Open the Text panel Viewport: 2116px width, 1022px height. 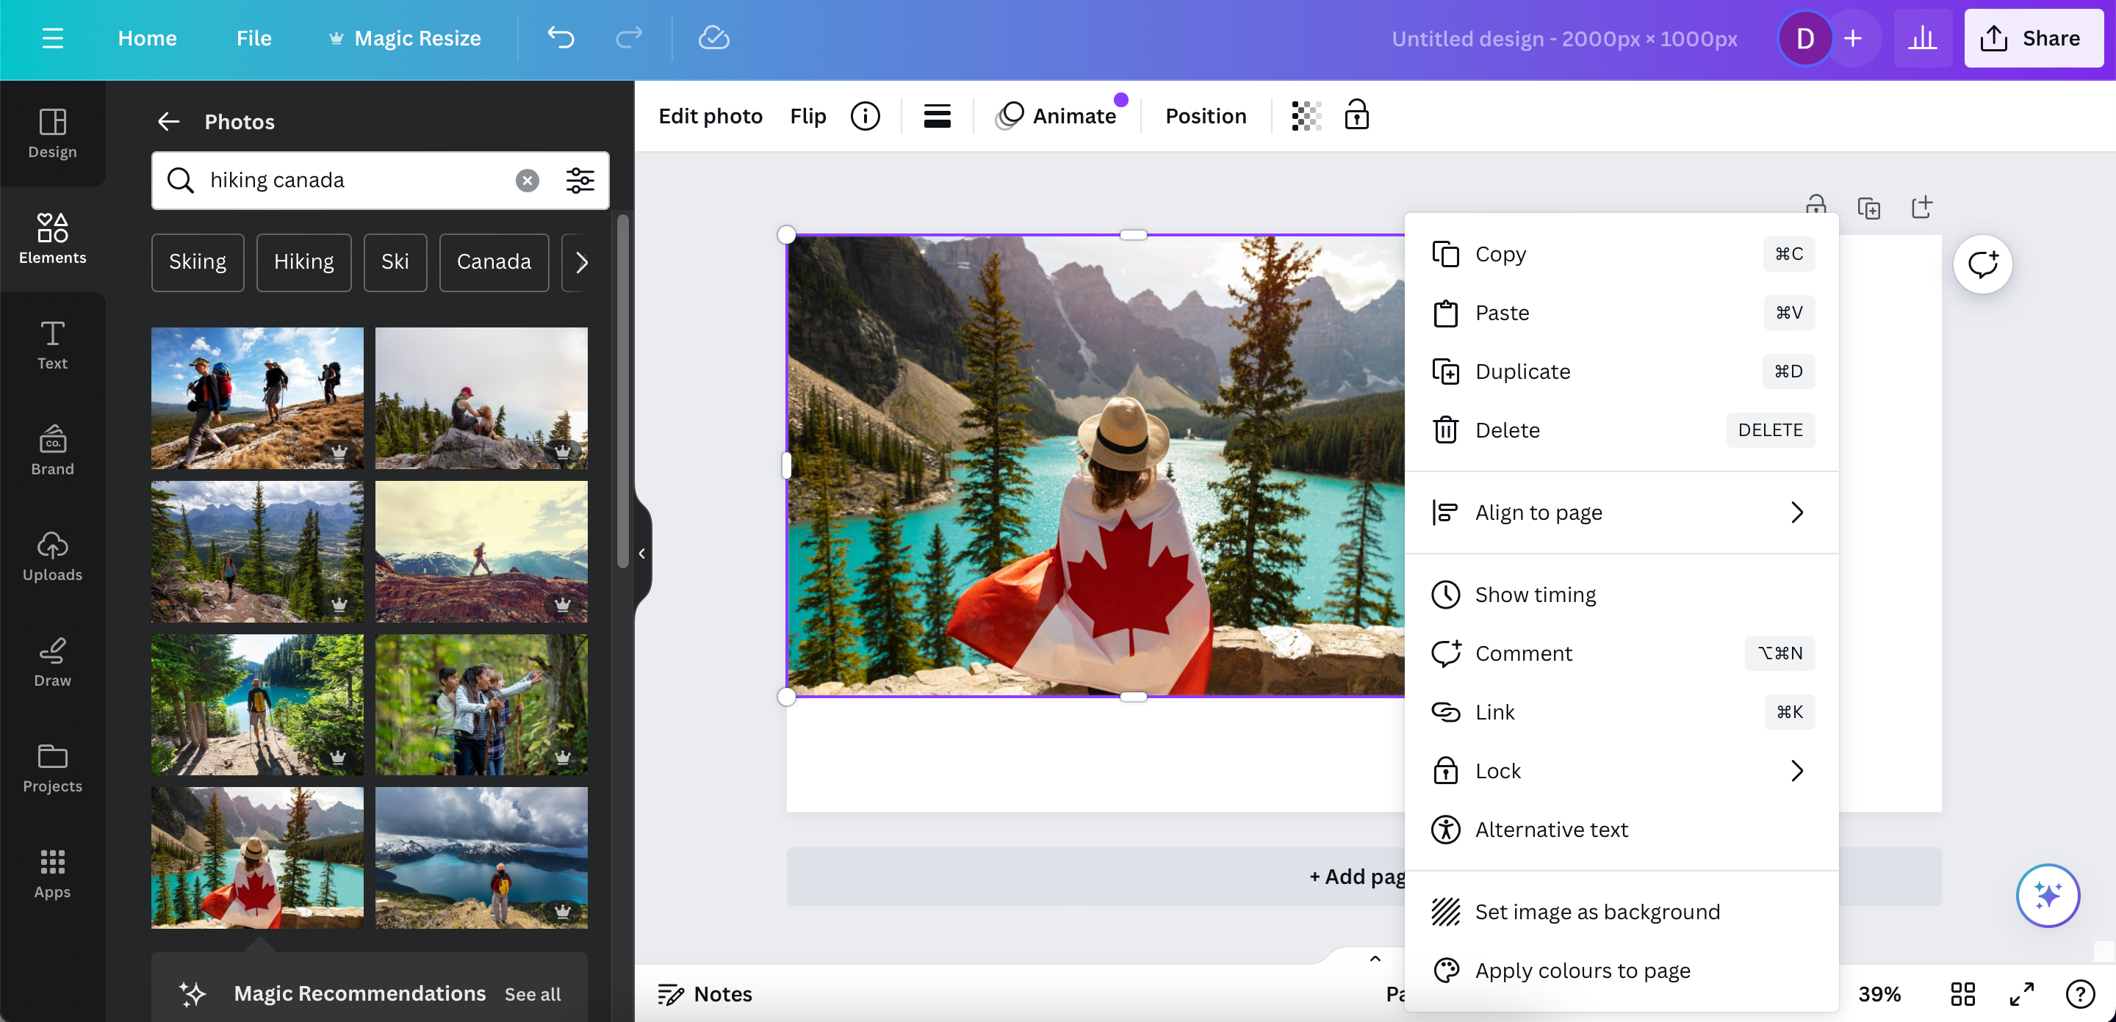pyautogui.click(x=51, y=345)
